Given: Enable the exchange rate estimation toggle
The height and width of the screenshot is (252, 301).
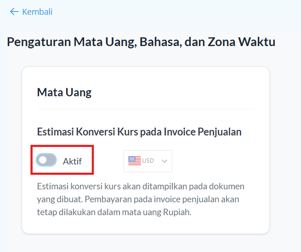Looking at the screenshot, I should [x=47, y=160].
